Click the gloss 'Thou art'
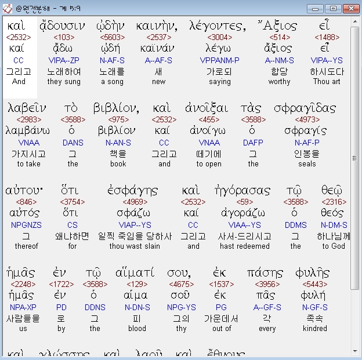 (327, 82)
